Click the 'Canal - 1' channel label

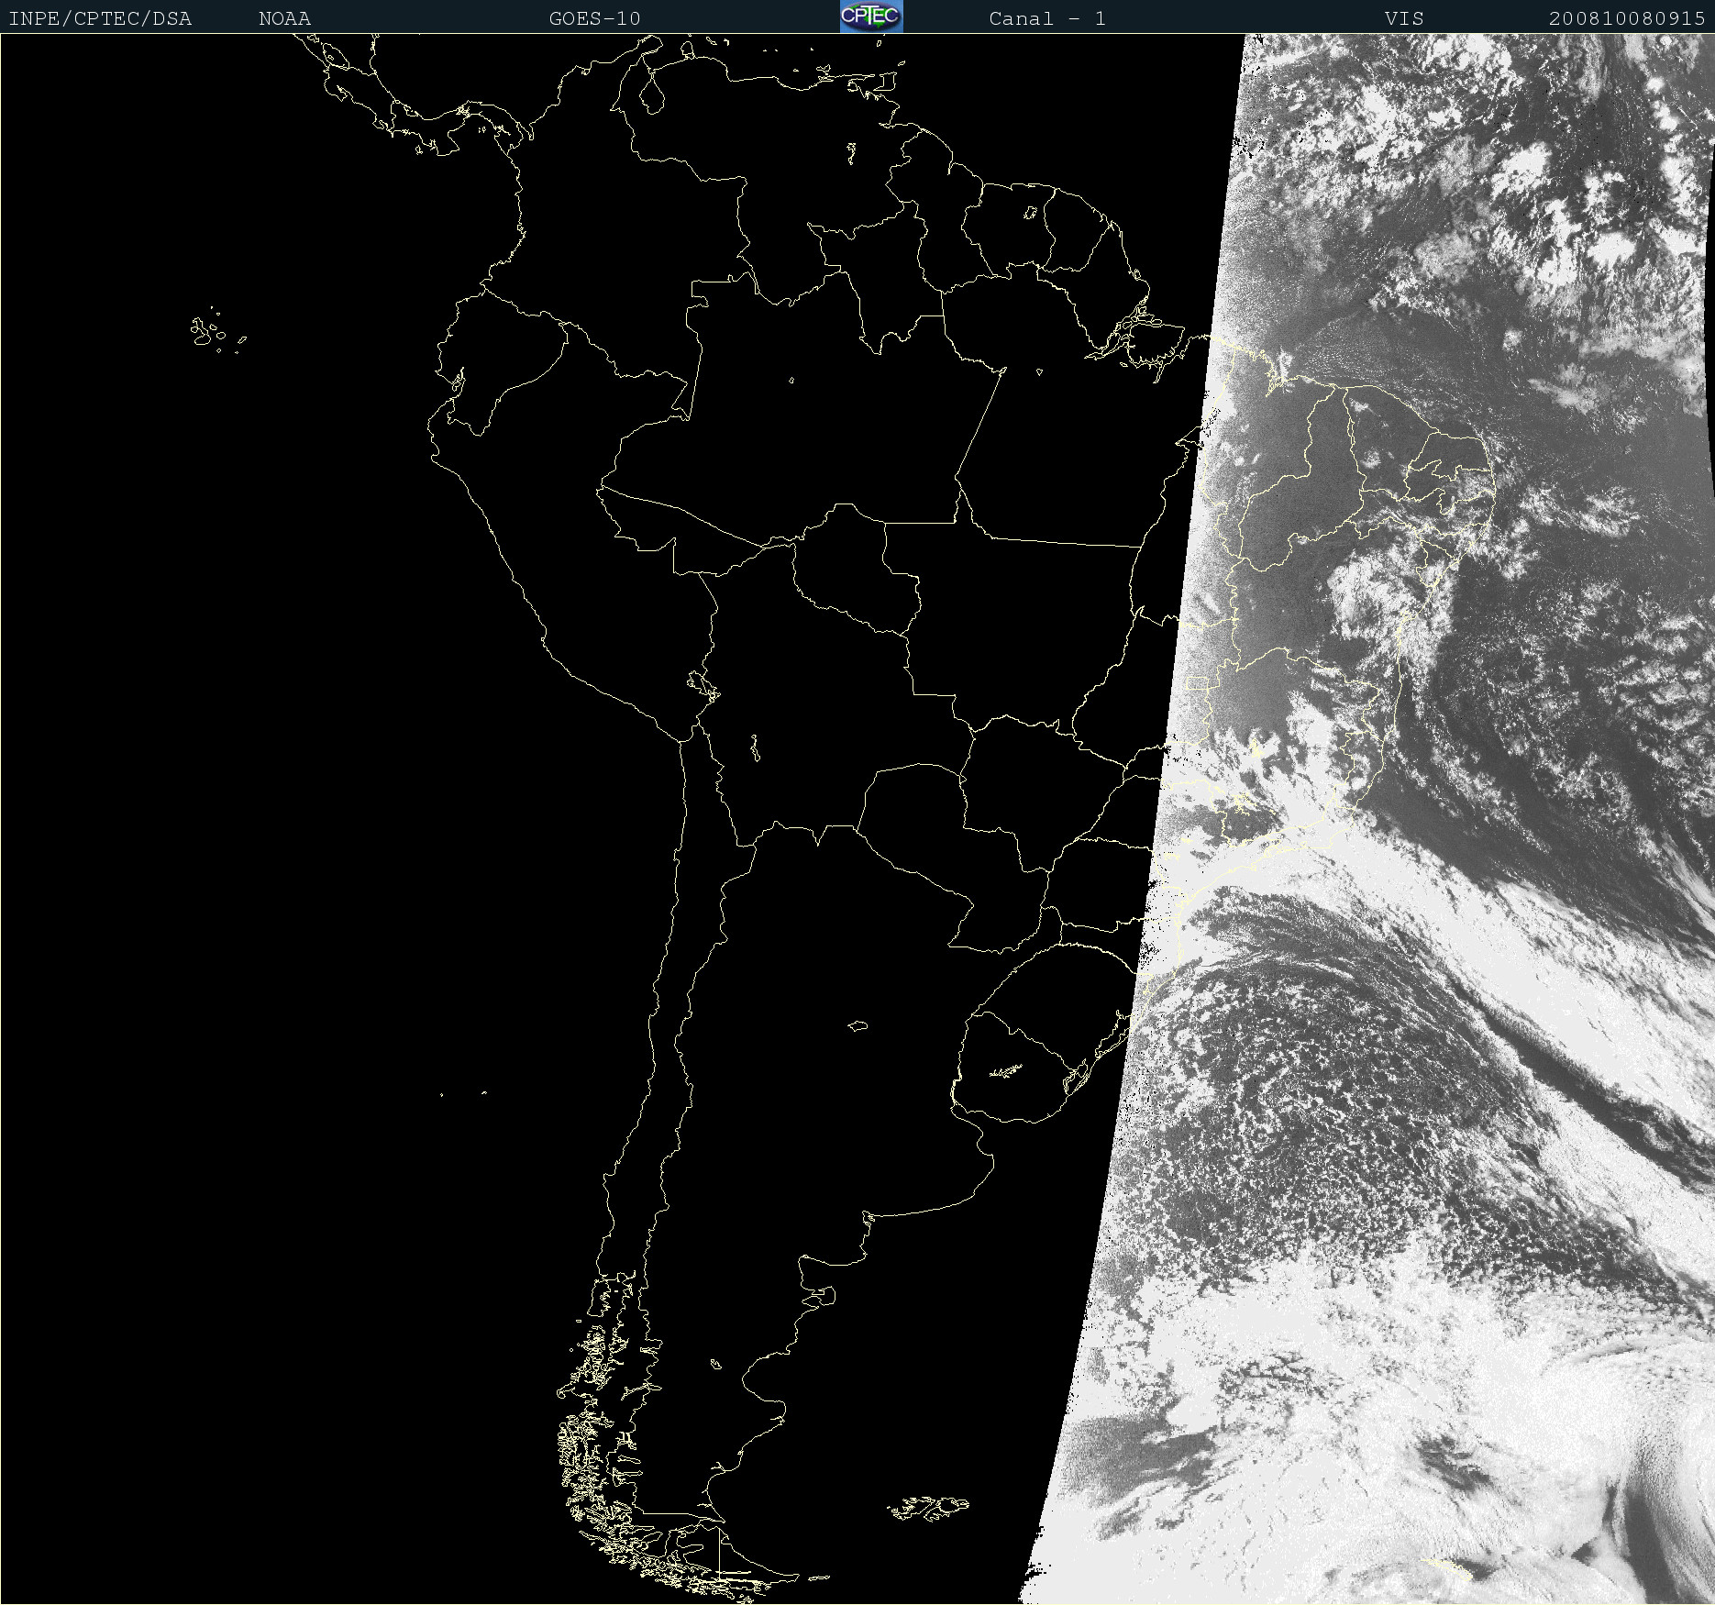1047,18
